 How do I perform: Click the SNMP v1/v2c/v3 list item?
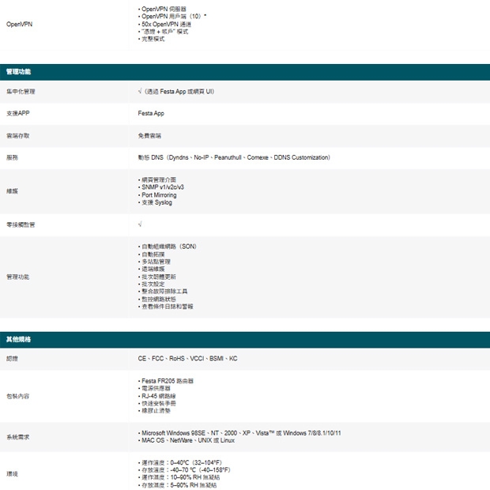[162, 187]
